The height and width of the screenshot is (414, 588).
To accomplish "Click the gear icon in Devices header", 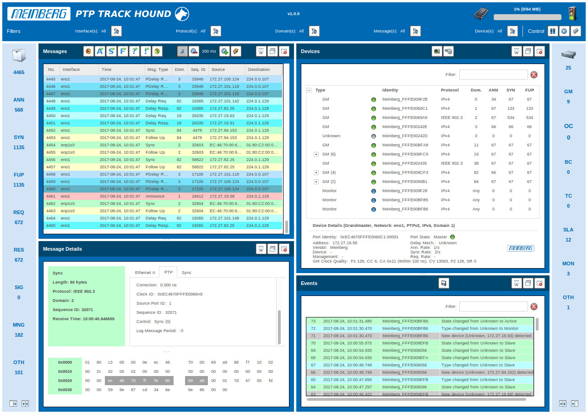I will 448,51.
